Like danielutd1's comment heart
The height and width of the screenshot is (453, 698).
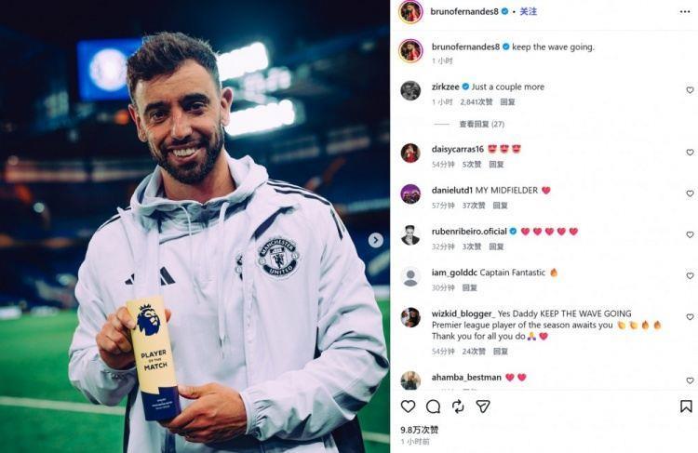pos(690,193)
